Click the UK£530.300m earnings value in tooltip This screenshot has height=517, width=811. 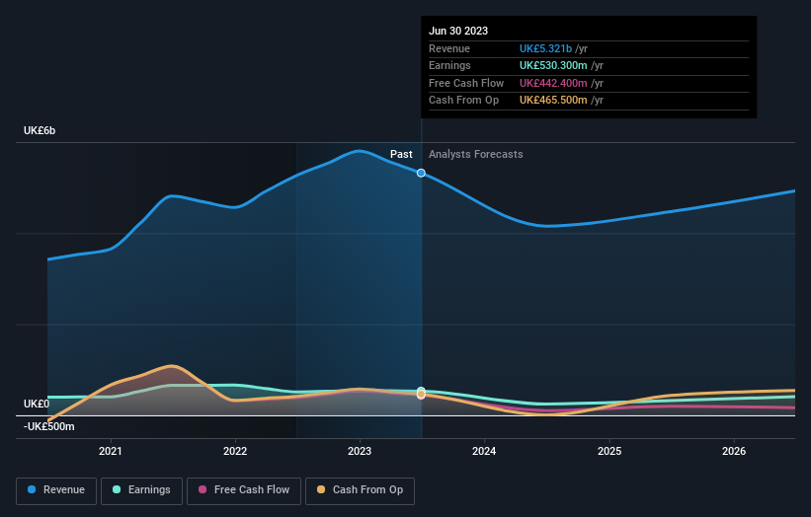click(x=553, y=65)
